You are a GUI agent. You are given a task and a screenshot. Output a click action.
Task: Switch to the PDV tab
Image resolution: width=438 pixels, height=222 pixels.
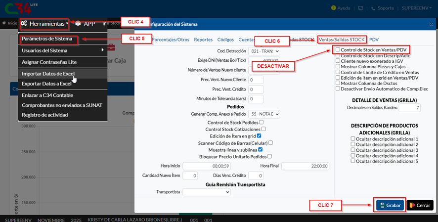tap(374, 39)
